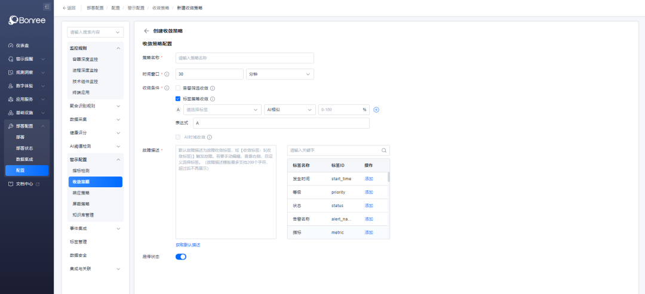Collapse the sidebar using top menu icon
The image size is (645, 294).
click(x=47, y=7)
